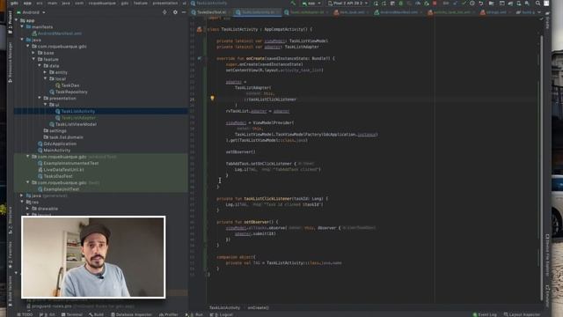Collapse the local package folder
The width and height of the screenshot is (563, 317).
pyautogui.click(x=45, y=78)
